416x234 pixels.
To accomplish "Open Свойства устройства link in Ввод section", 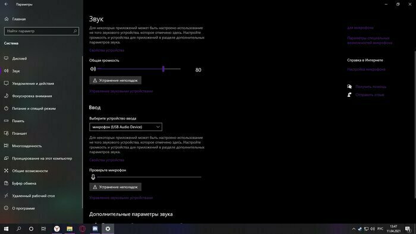I will pyautogui.click(x=106, y=160).
